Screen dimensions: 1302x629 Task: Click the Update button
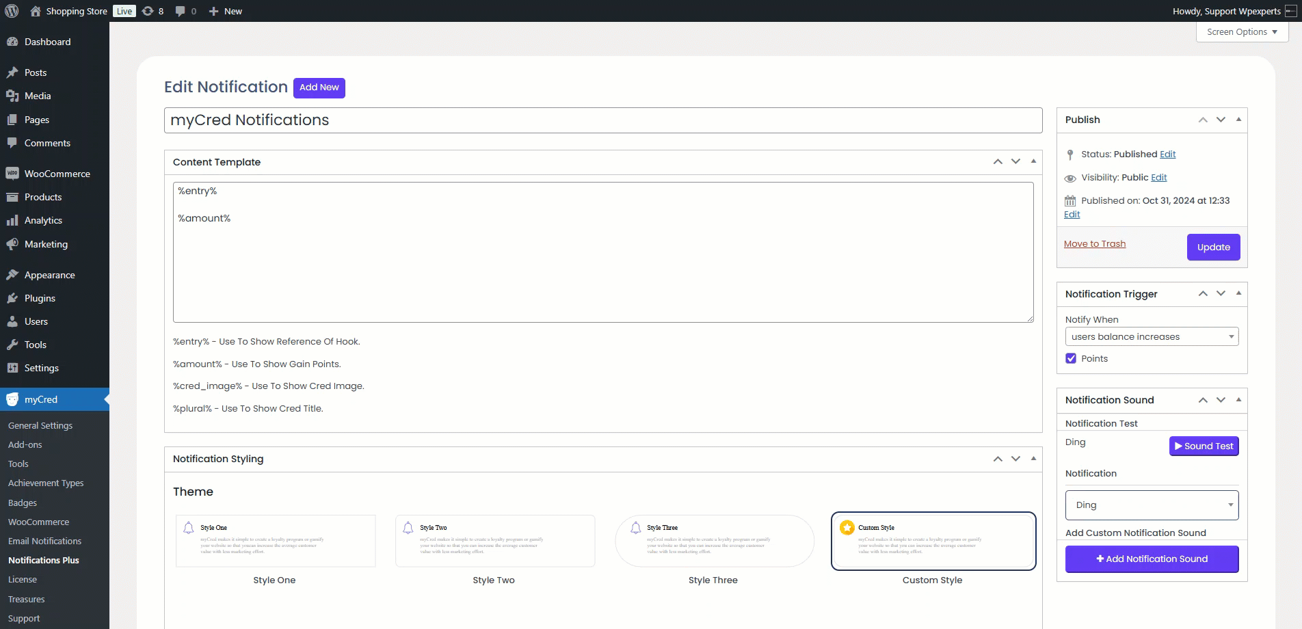pyautogui.click(x=1213, y=247)
